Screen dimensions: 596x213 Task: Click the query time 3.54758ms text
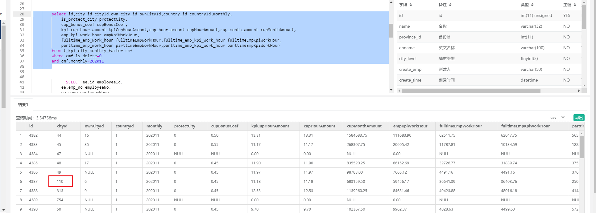(x=46, y=118)
